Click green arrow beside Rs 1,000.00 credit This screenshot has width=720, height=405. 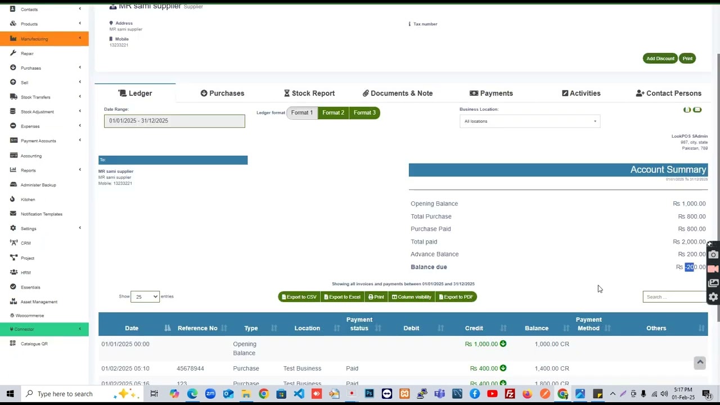[x=503, y=344]
